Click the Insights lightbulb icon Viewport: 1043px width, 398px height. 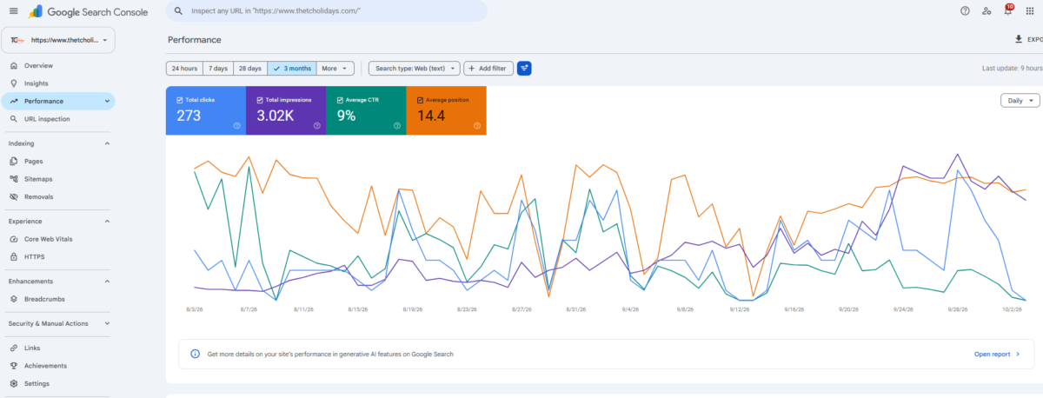[x=14, y=83]
